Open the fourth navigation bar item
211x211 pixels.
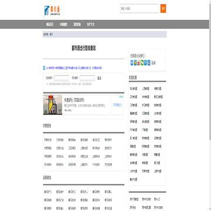click(x=91, y=25)
